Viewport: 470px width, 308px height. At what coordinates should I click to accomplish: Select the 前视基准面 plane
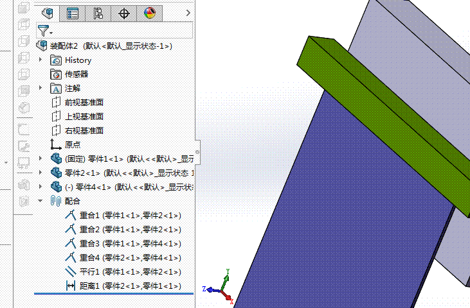click(84, 102)
